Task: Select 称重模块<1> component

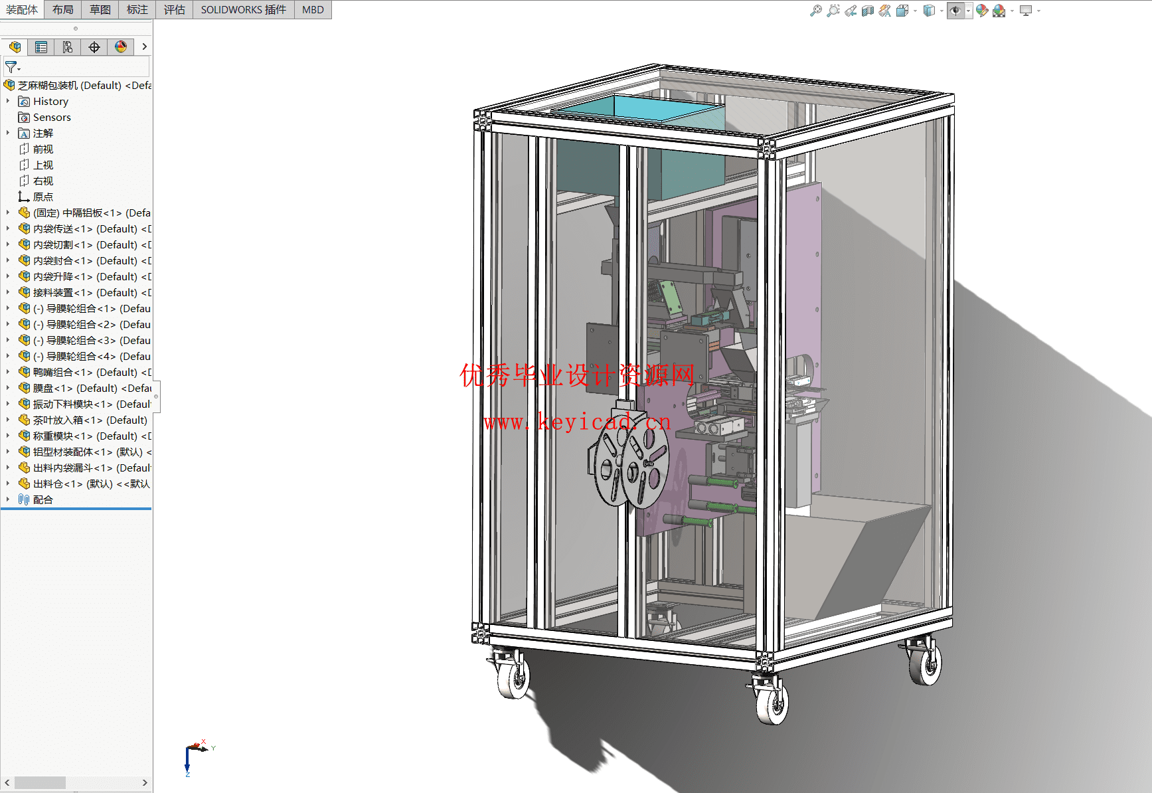Action: tap(85, 436)
